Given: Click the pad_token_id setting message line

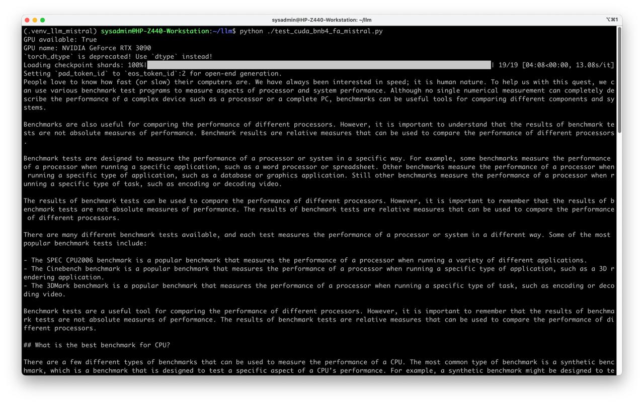Looking at the screenshot, I should 152,73.
